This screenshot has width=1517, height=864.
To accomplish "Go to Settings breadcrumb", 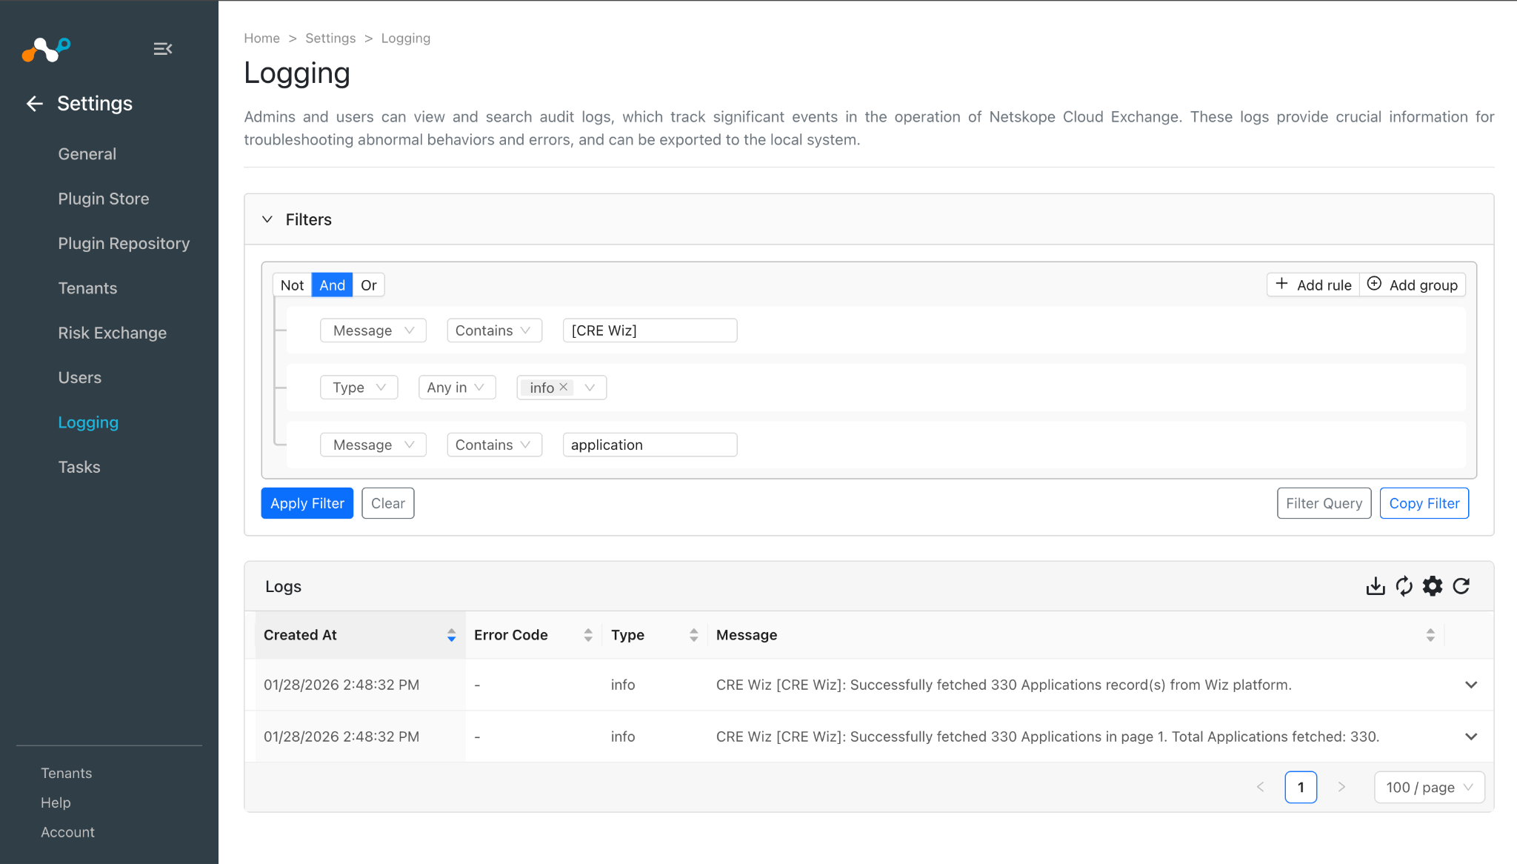I will (330, 39).
